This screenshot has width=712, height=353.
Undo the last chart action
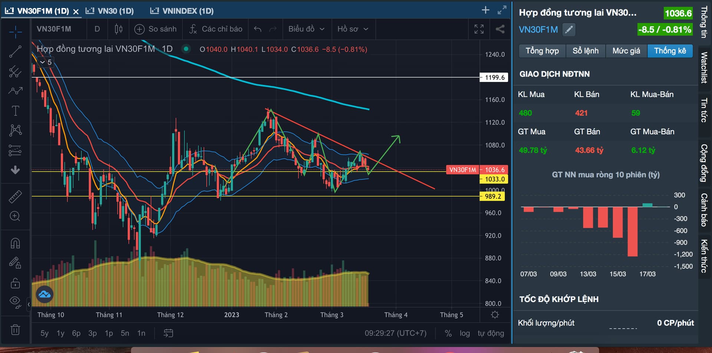pos(258,29)
